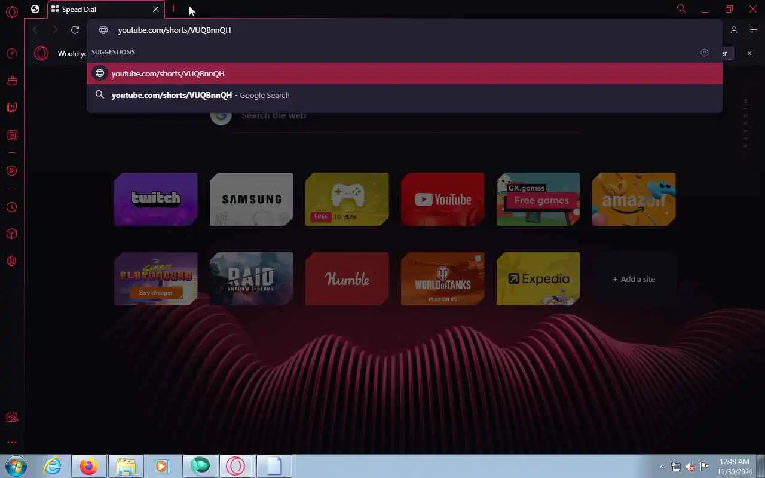Open the GX.games Free games tile

[x=538, y=200]
